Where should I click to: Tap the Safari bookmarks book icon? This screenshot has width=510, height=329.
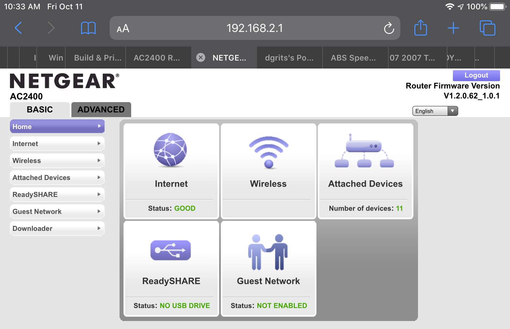click(88, 28)
